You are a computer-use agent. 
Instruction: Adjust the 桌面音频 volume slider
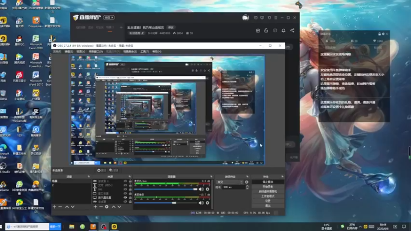[166, 203]
